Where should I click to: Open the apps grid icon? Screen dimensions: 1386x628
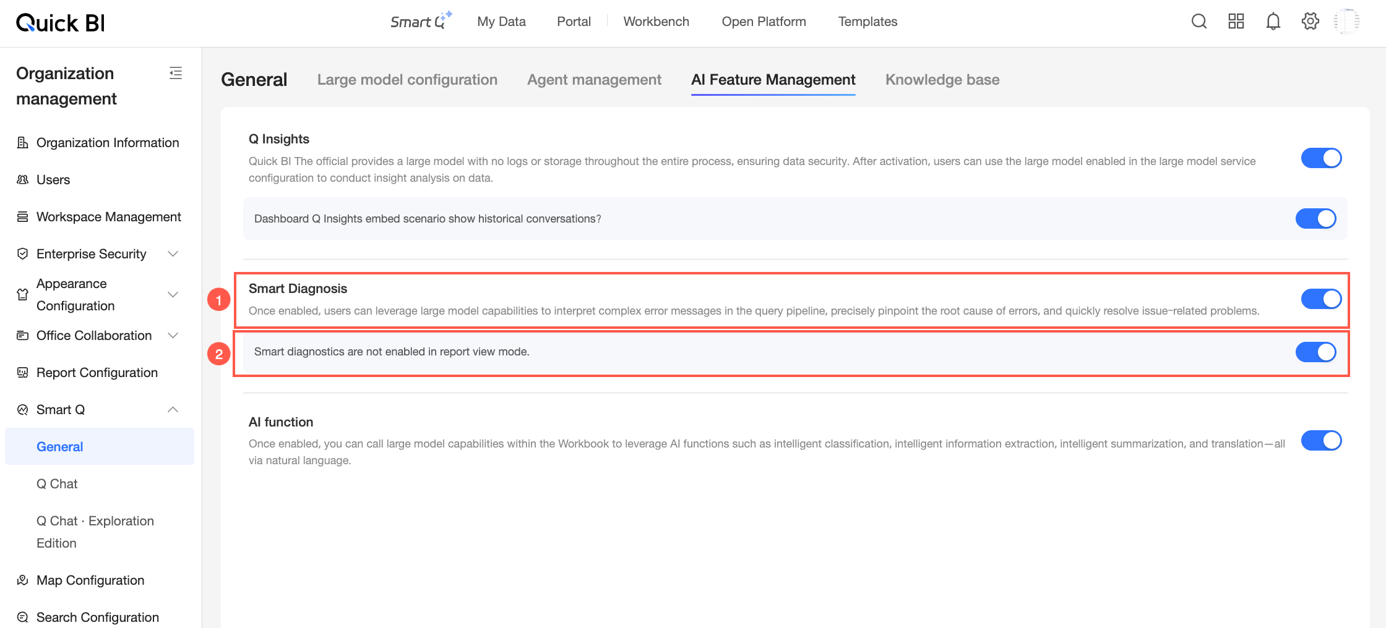point(1236,22)
